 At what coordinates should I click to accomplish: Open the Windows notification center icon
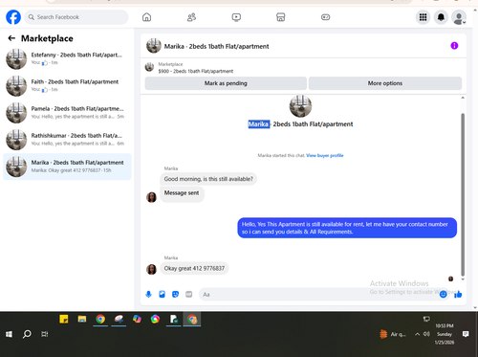point(466,334)
